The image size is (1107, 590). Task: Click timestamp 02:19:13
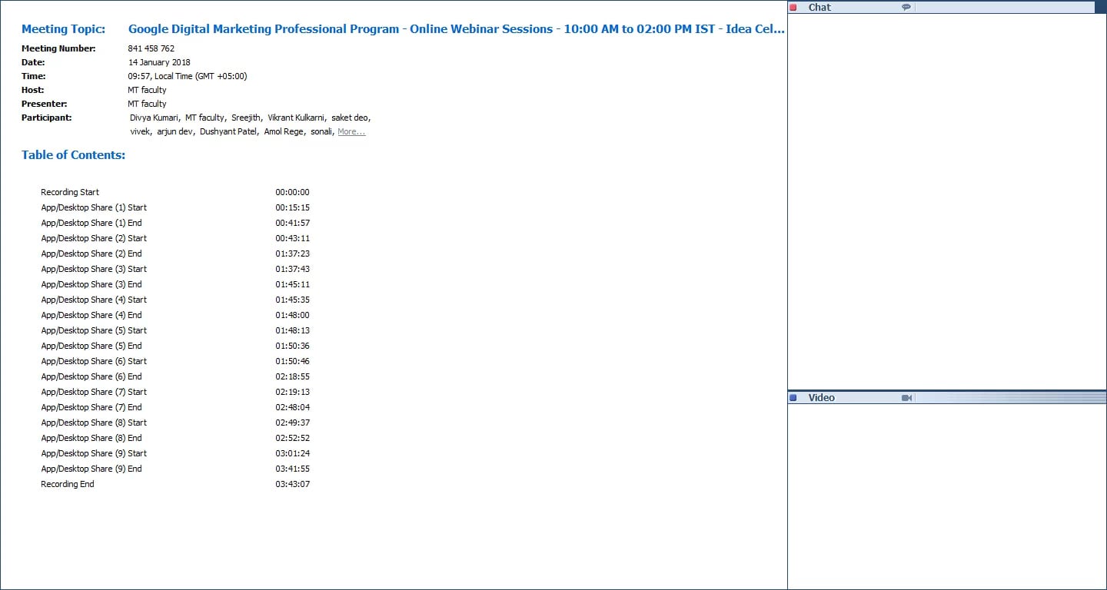(x=292, y=393)
